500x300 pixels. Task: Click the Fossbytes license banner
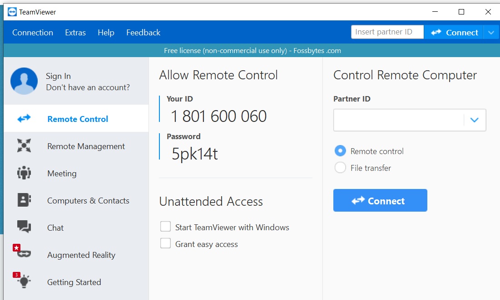pyautogui.click(x=250, y=50)
